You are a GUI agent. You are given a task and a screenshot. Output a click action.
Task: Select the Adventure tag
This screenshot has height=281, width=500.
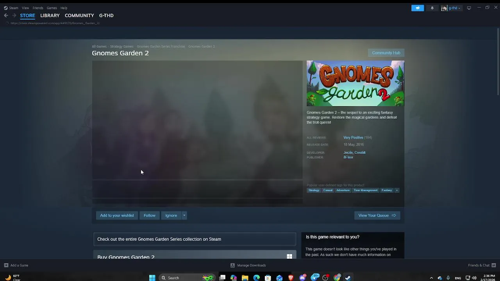[343, 190]
